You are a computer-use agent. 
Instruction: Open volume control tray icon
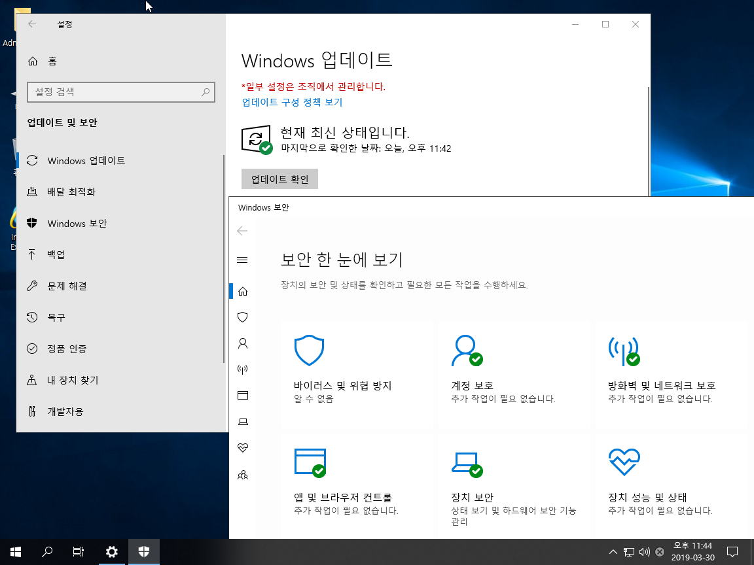644,552
